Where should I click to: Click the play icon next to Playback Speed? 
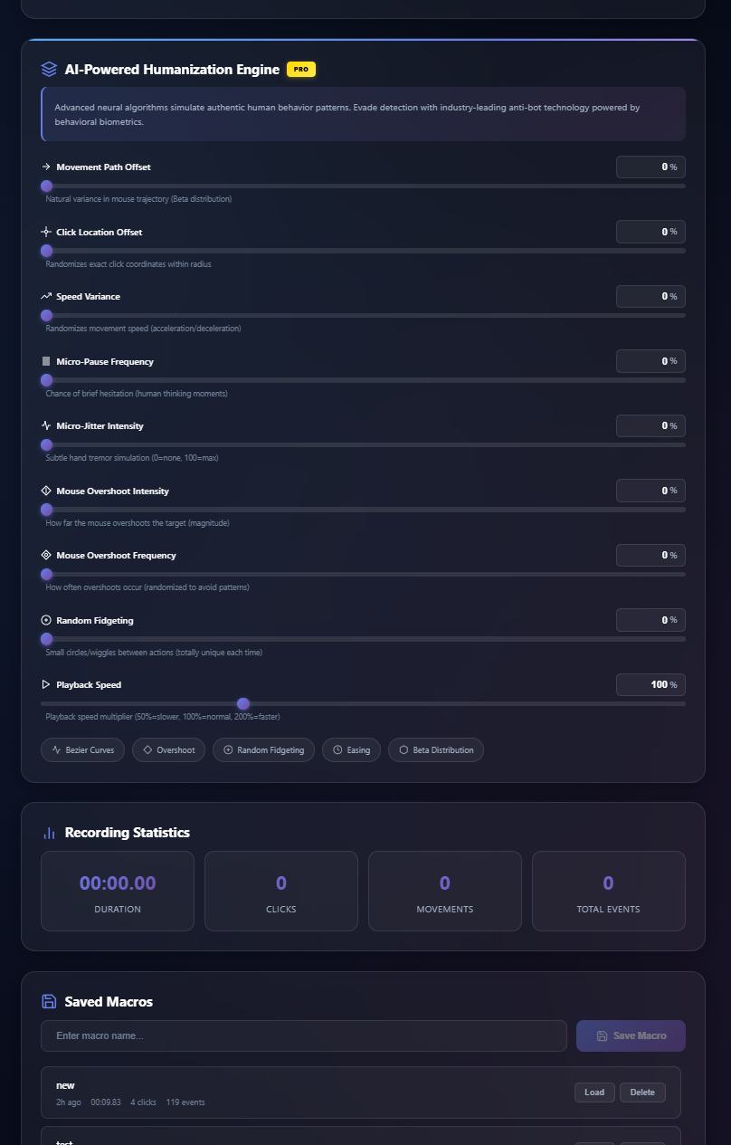(x=45, y=684)
